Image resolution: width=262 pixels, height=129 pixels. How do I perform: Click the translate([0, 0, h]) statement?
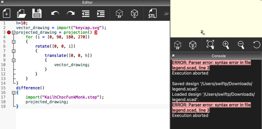(x=68, y=56)
